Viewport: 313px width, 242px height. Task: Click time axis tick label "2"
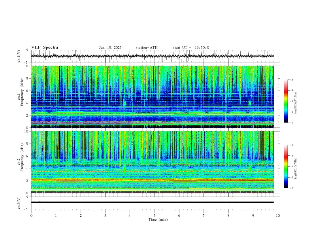81,216
